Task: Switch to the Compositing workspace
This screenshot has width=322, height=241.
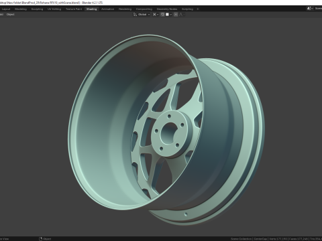Action: [144, 9]
